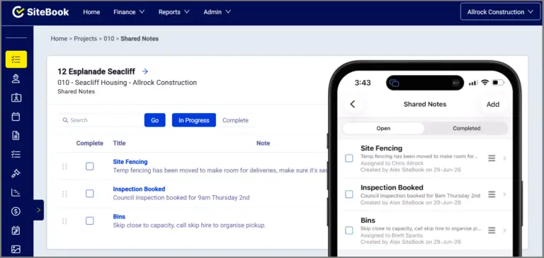Open phone Site Fencing note chevron

504,158
